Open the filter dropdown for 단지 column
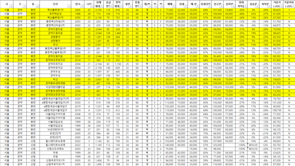This screenshot has height=166, width=295. click(x=69, y=6)
